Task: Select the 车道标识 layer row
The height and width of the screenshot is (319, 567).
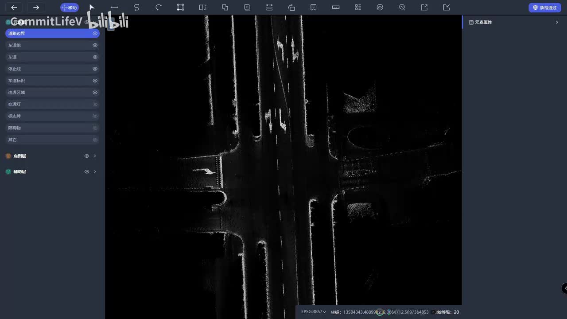Action: tap(52, 81)
